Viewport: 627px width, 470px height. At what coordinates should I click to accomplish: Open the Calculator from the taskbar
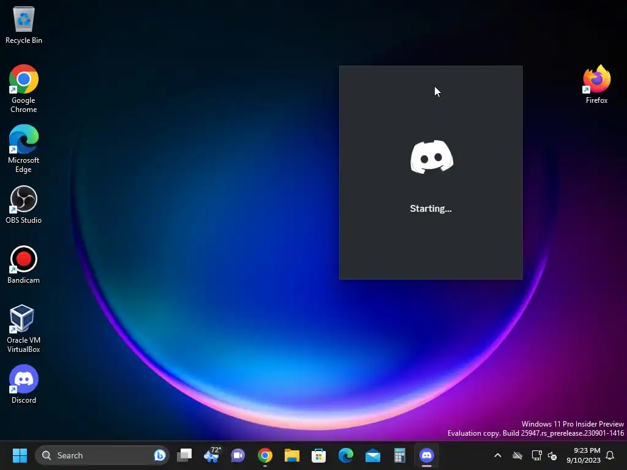(x=399, y=455)
